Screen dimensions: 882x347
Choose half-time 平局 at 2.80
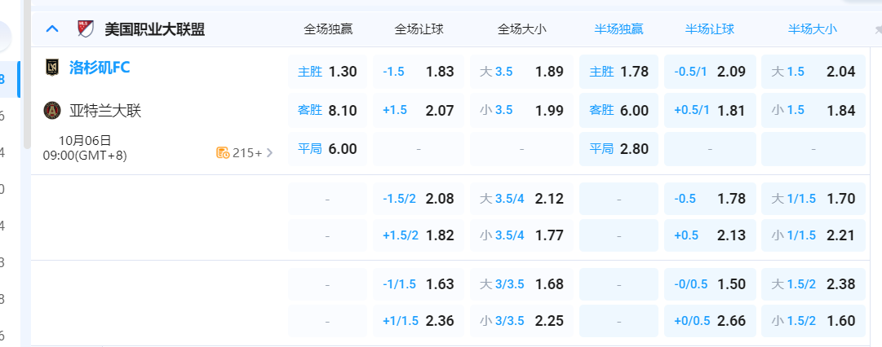618,149
